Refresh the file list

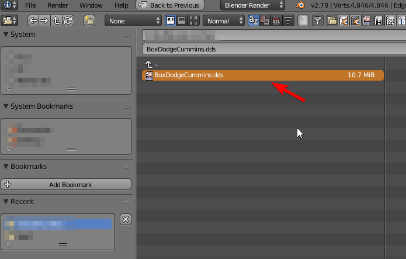[68, 20]
